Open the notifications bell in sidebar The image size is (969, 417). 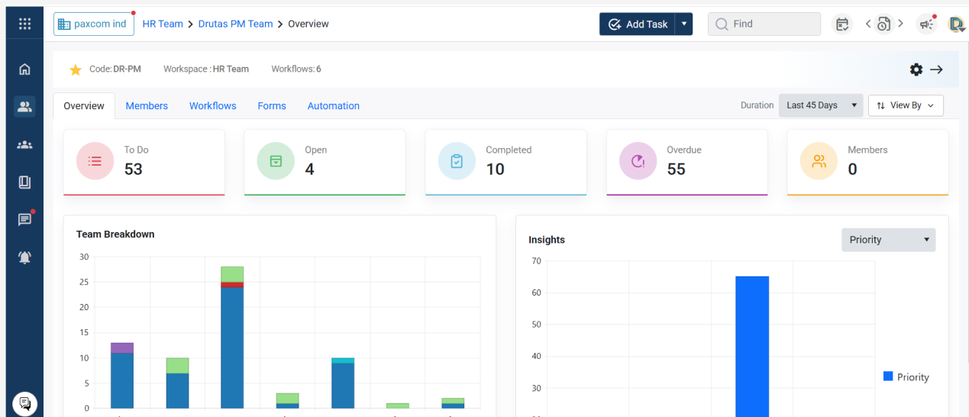(x=24, y=257)
